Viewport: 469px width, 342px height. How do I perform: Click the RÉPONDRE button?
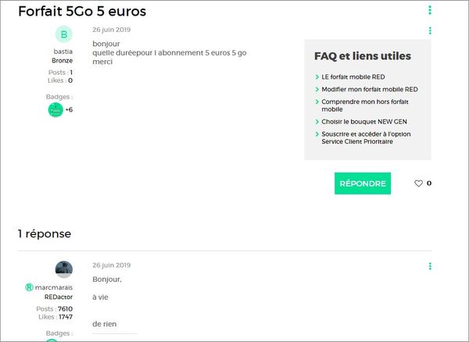pyautogui.click(x=363, y=183)
